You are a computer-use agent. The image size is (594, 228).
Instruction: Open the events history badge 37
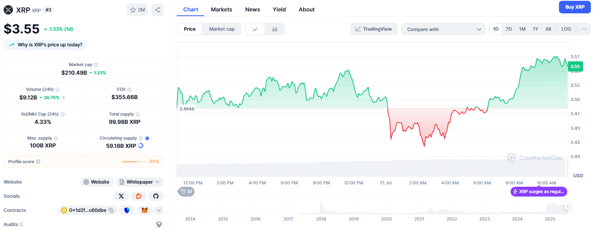(187, 191)
